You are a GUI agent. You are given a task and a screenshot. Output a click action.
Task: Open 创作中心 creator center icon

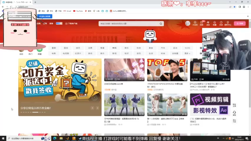point(228,23)
